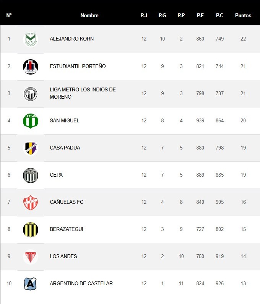
Task: Click the Los Andes club crest
Action: (x=31, y=257)
